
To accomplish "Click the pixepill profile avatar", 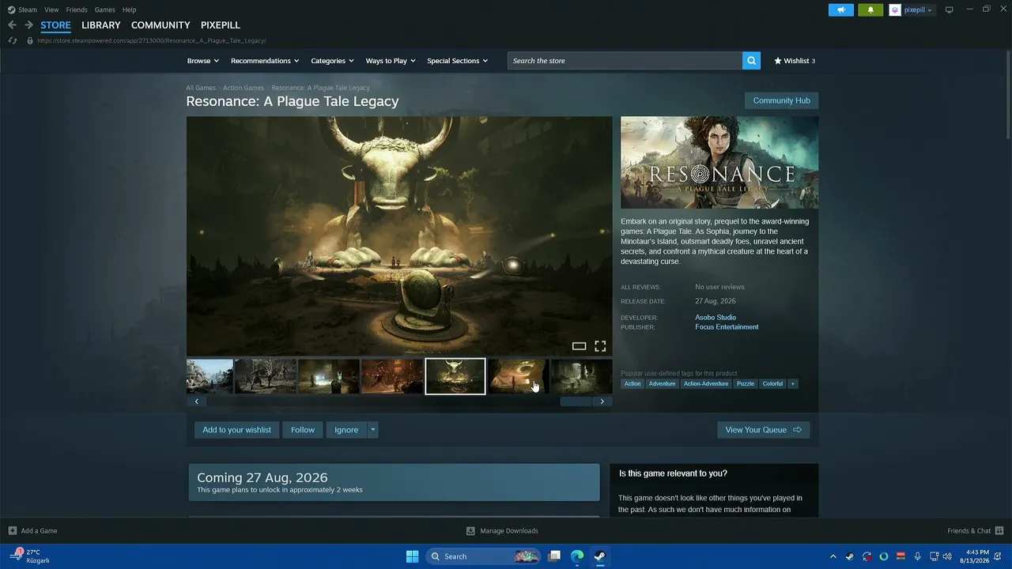I will coord(895,9).
